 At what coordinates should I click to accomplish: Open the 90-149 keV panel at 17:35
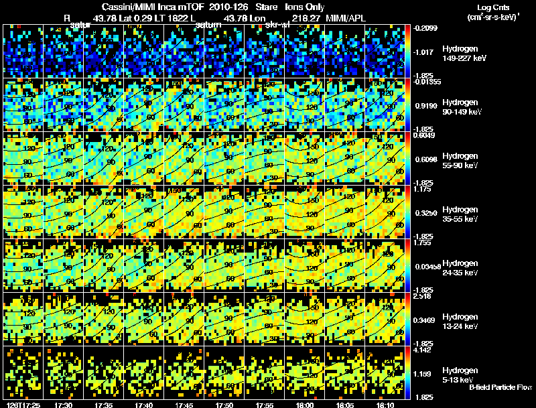click(104, 105)
